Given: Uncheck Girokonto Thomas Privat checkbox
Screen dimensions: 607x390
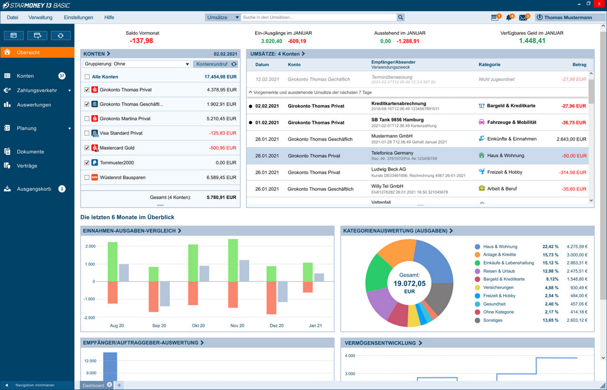Looking at the screenshot, I should pyautogui.click(x=87, y=90).
